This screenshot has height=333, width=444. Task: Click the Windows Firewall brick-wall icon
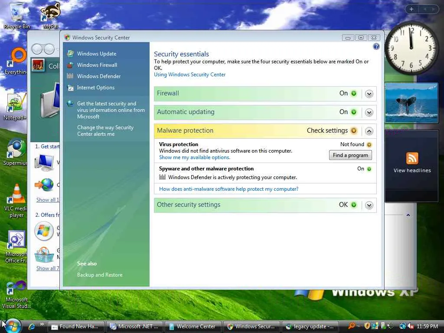(70, 65)
